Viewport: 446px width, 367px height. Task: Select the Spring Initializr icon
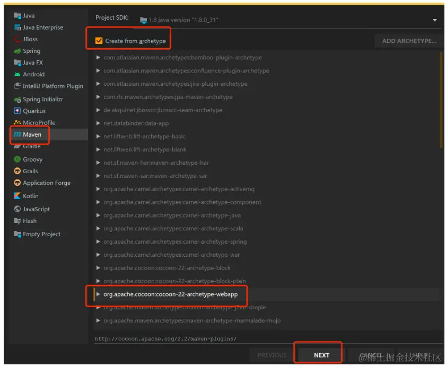[x=18, y=100]
